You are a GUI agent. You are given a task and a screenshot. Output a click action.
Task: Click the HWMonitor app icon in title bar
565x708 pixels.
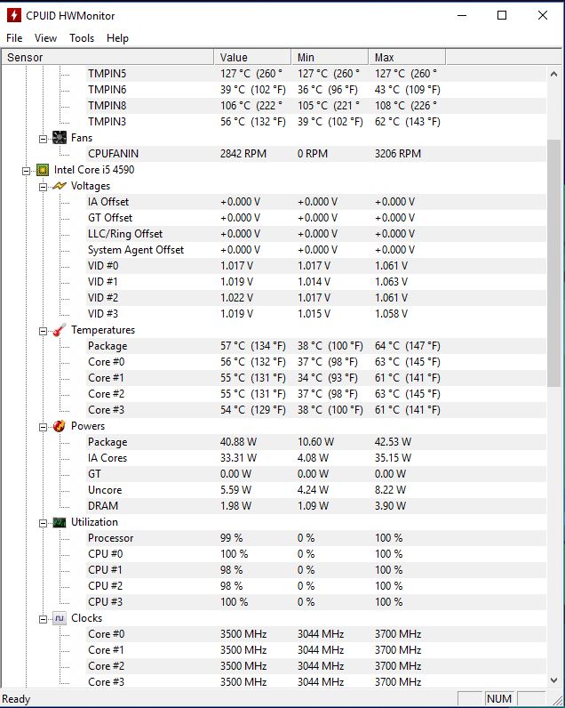click(14, 15)
